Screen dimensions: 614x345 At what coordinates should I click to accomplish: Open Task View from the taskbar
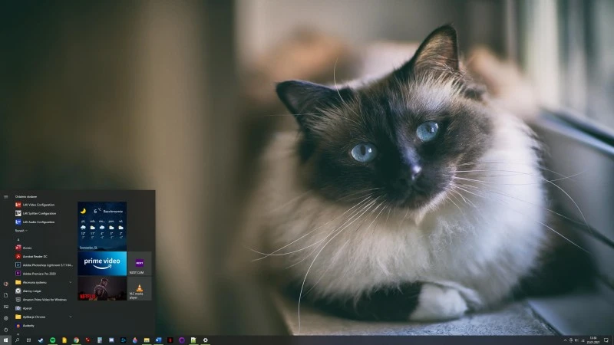point(28,340)
